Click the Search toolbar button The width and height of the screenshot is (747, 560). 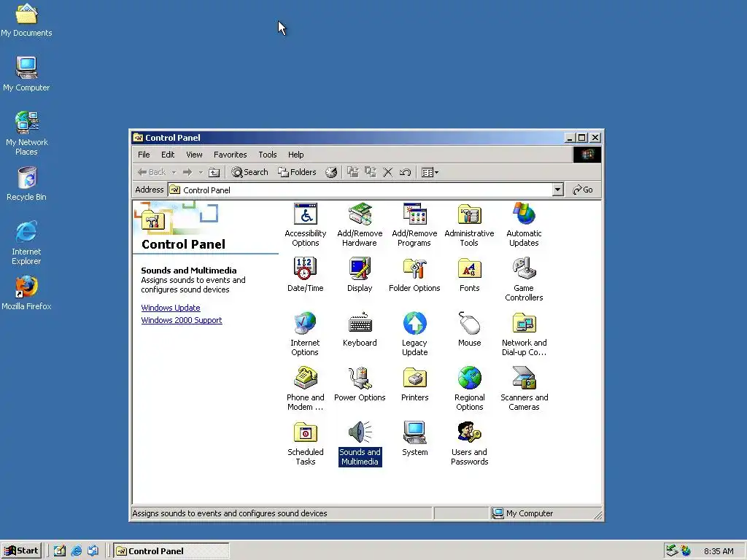coord(249,172)
